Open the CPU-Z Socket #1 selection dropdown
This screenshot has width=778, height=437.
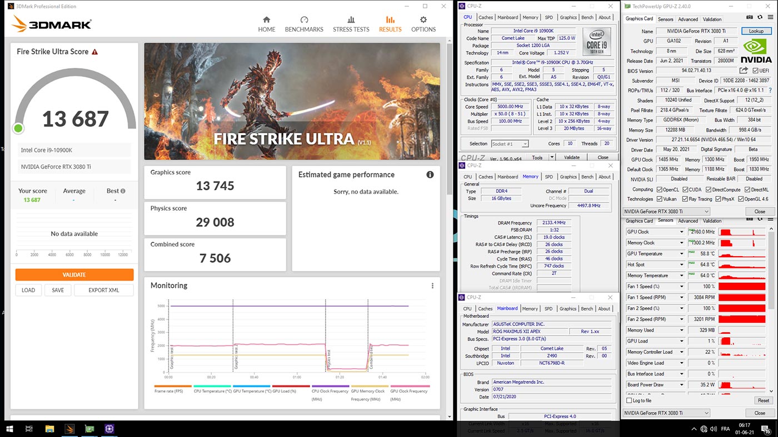[510, 144]
